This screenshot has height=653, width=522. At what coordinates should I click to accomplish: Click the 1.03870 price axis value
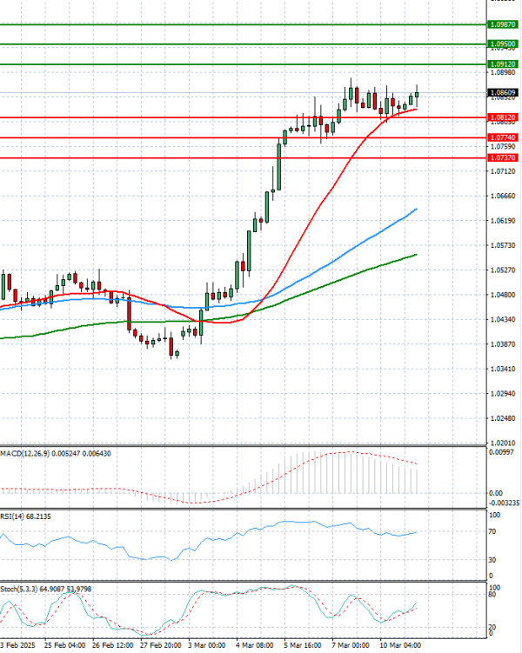pyautogui.click(x=503, y=344)
